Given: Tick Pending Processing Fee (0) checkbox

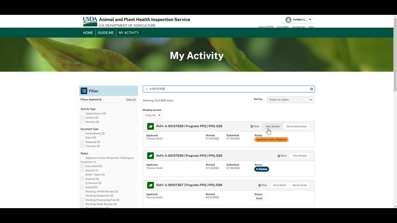Looking at the screenshot, I should click(x=82, y=200).
